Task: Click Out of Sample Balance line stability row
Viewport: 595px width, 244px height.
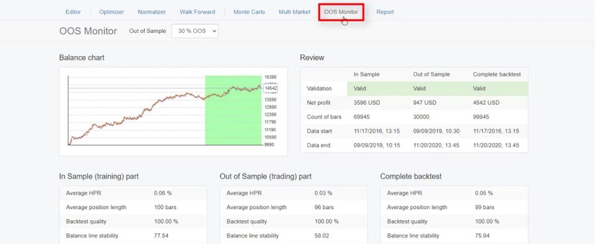Action: pos(294,235)
